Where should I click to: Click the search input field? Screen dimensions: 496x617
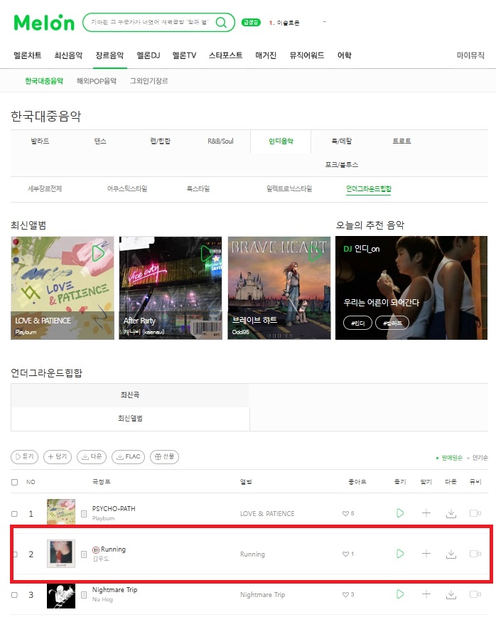pos(150,23)
